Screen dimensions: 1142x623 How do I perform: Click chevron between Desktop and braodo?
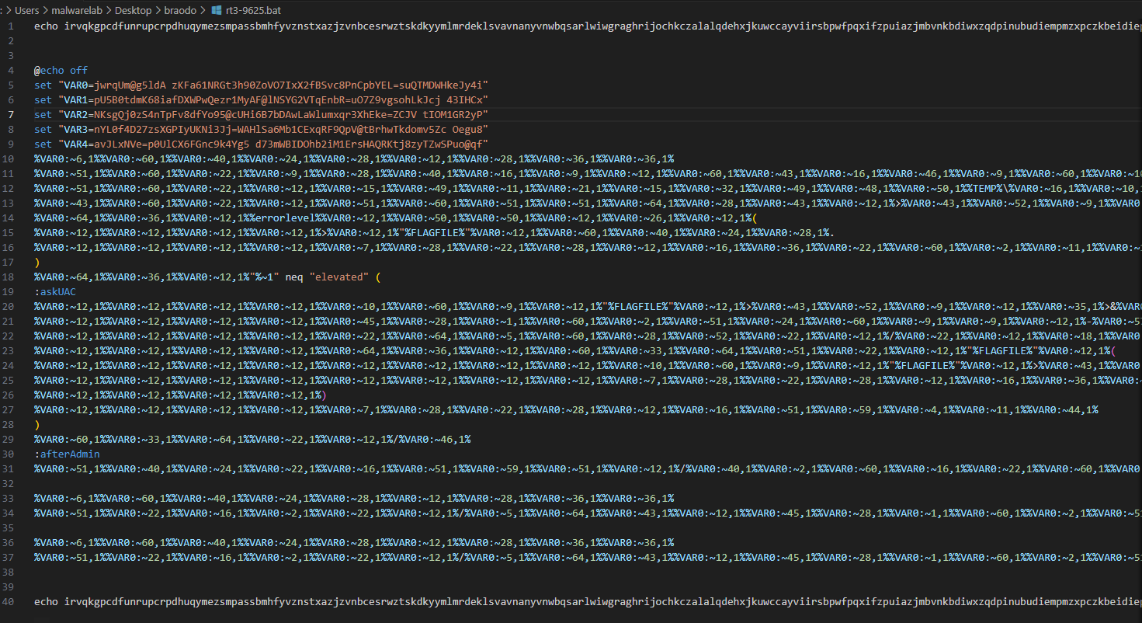click(158, 11)
